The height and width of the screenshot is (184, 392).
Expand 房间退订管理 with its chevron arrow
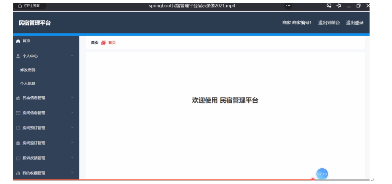pyautogui.click(x=72, y=142)
